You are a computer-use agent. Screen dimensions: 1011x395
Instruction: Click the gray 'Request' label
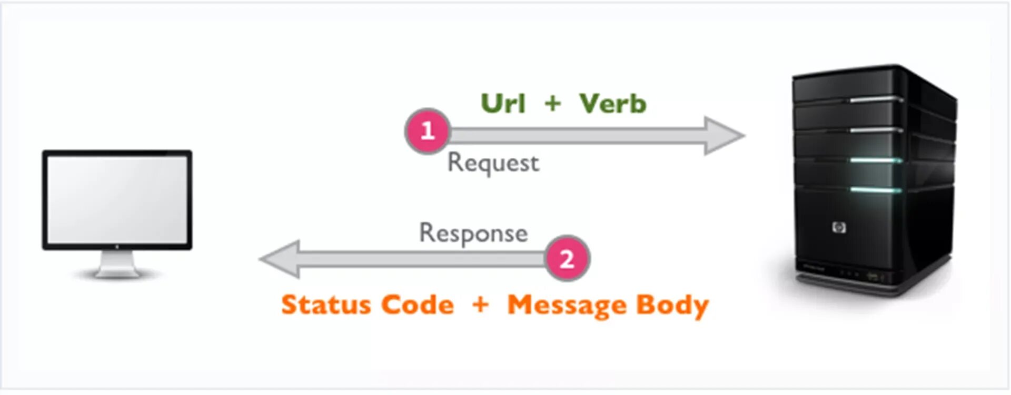tap(493, 163)
